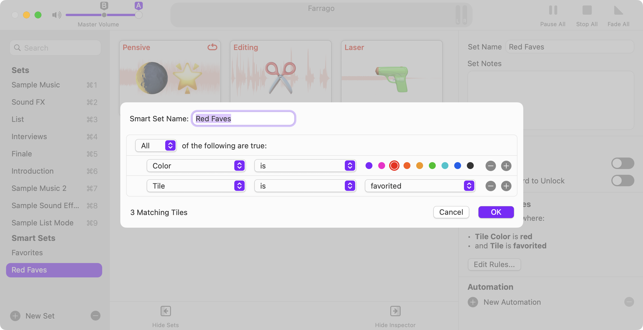
Task: Remove automation with the minus icon
Action: 629,302
